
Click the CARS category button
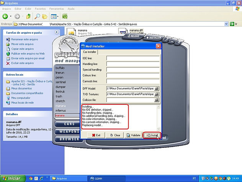point(69,124)
